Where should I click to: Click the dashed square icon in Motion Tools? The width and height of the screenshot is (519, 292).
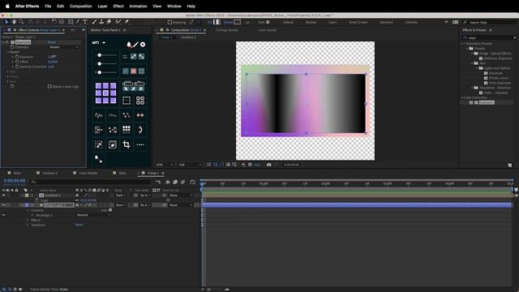tap(127, 101)
